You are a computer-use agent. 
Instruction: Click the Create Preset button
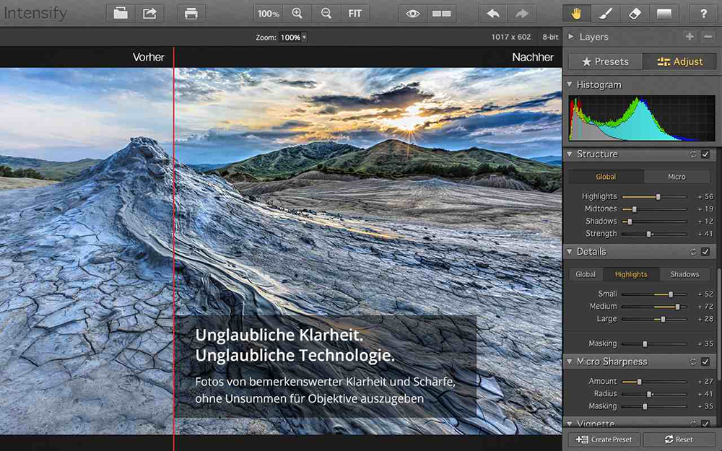tap(604, 439)
